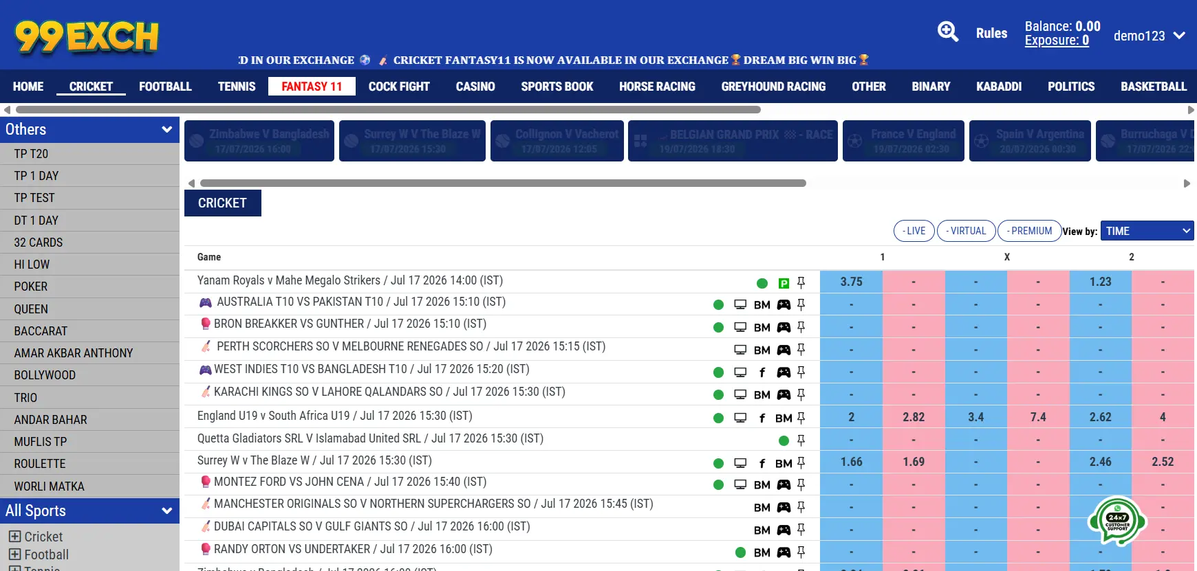Click the event cards horizontal scrollbar
This screenshot has width=1197, height=571.
[503, 183]
